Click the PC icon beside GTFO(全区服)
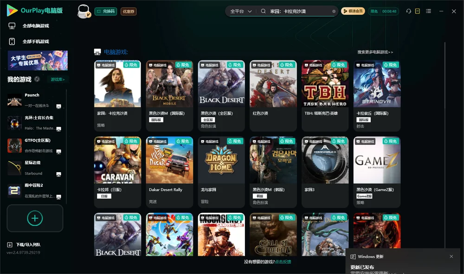Screen dimensions: 464x274 point(58,152)
